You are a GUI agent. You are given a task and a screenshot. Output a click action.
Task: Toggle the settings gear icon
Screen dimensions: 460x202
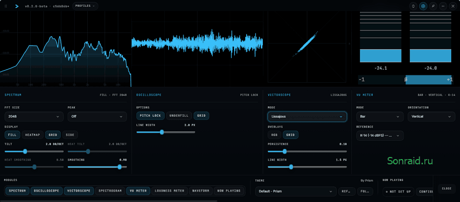(423, 6)
